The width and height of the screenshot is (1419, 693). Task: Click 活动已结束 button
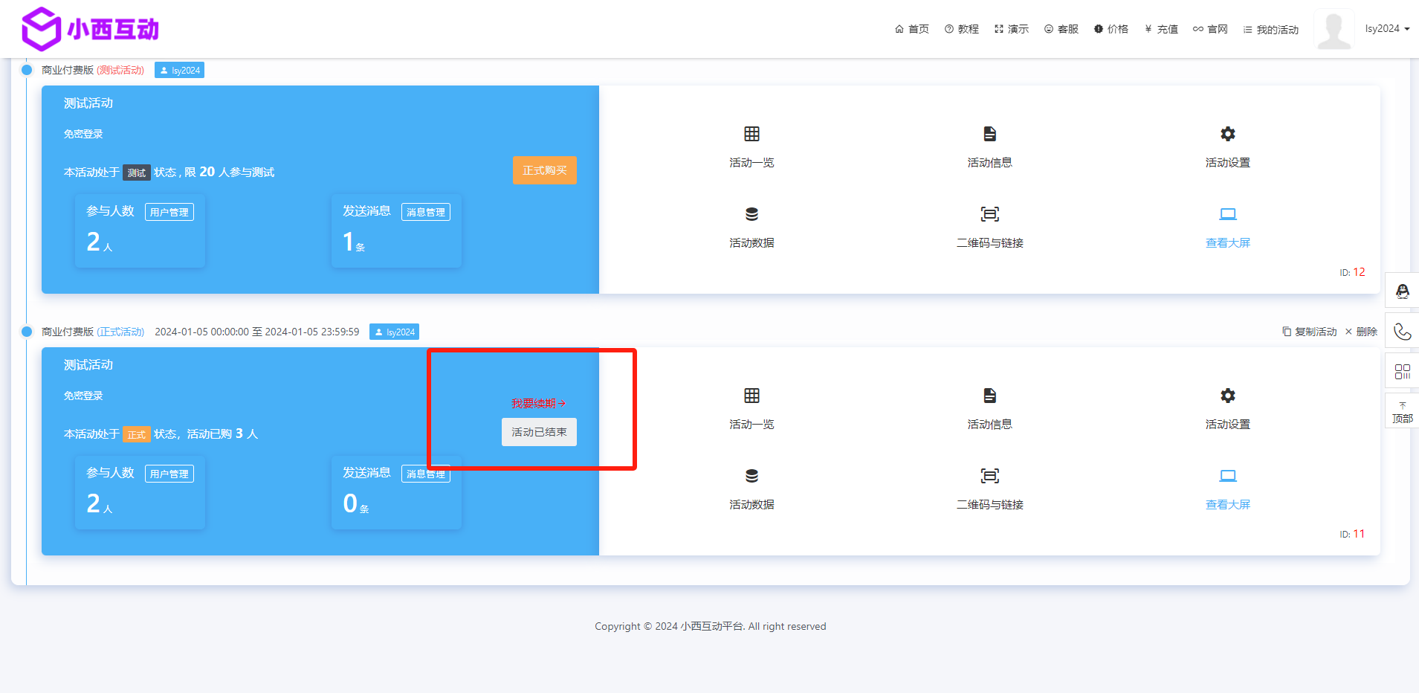(x=539, y=432)
